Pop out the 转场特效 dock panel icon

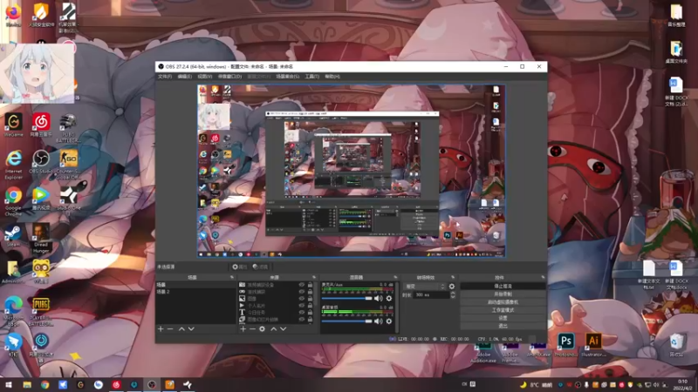pyautogui.click(x=453, y=277)
